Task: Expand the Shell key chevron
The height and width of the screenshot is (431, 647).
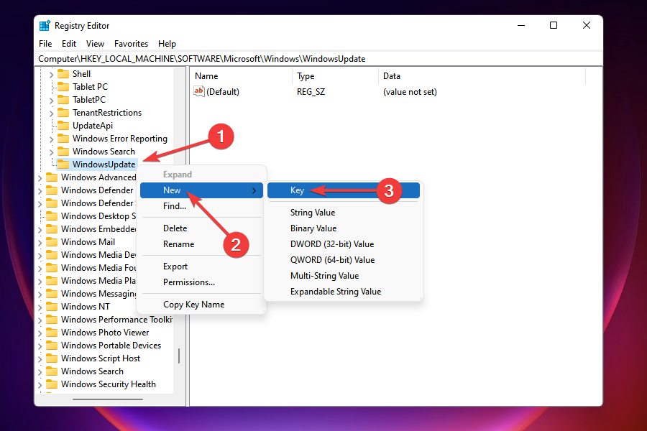Action: pyautogui.click(x=51, y=75)
